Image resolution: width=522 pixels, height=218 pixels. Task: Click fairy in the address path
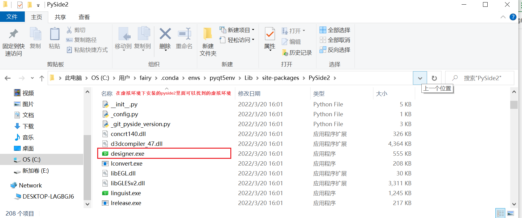[146, 78]
